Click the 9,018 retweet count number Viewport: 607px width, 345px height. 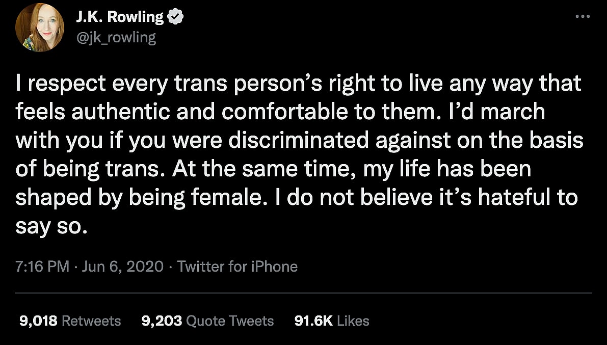[x=37, y=321]
